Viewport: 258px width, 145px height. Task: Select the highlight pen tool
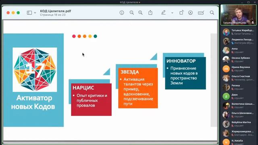tap(163, 12)
